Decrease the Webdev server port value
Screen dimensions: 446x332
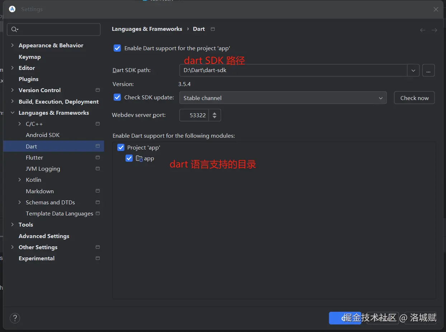coord(214,118)
